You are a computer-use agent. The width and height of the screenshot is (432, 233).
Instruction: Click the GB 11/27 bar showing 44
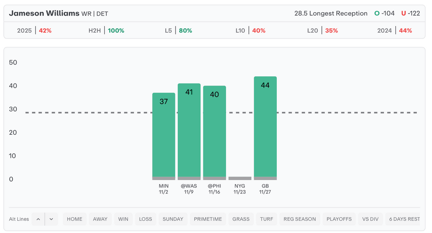(265, 127)
